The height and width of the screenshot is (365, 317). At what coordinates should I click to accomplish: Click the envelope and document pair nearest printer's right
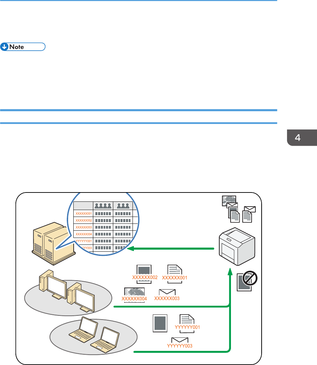pyautogui.click(x=249, y=214)
